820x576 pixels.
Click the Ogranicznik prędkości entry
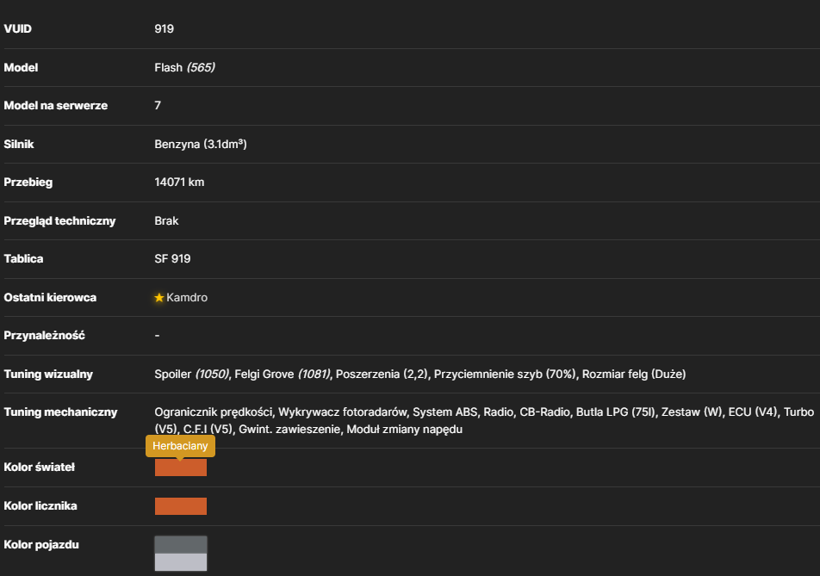[214, 412]
